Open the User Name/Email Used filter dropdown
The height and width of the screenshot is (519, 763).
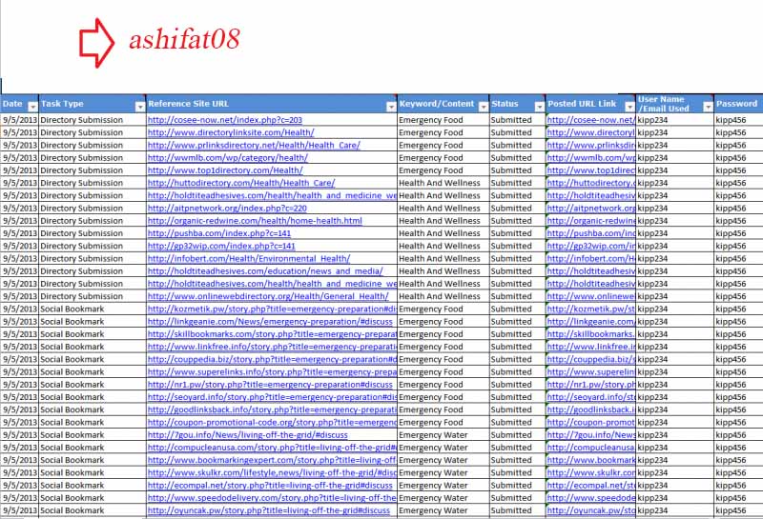pos(708,107)
